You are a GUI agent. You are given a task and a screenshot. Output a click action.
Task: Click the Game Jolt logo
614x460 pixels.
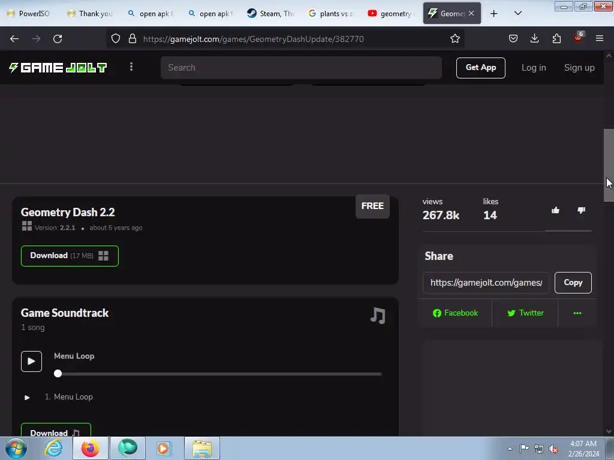click(58, 68)
